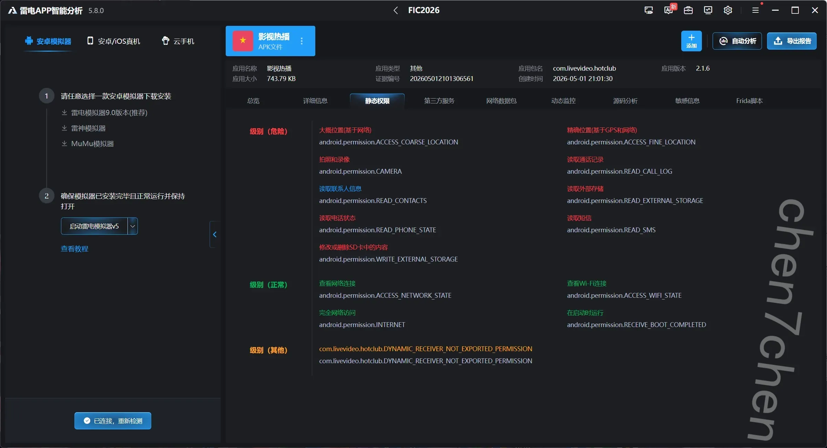Switch to the 云手机 tab
Screen dimensions: 827x448
(178, 41)
